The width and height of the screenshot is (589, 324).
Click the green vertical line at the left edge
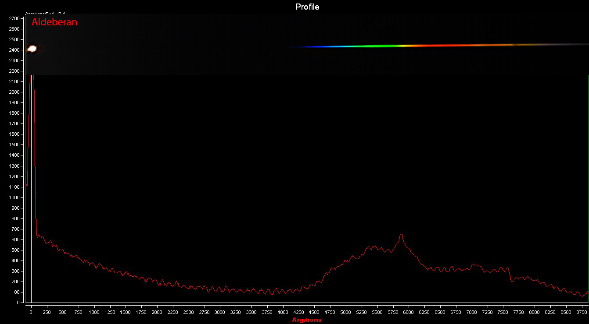(25, 175)
